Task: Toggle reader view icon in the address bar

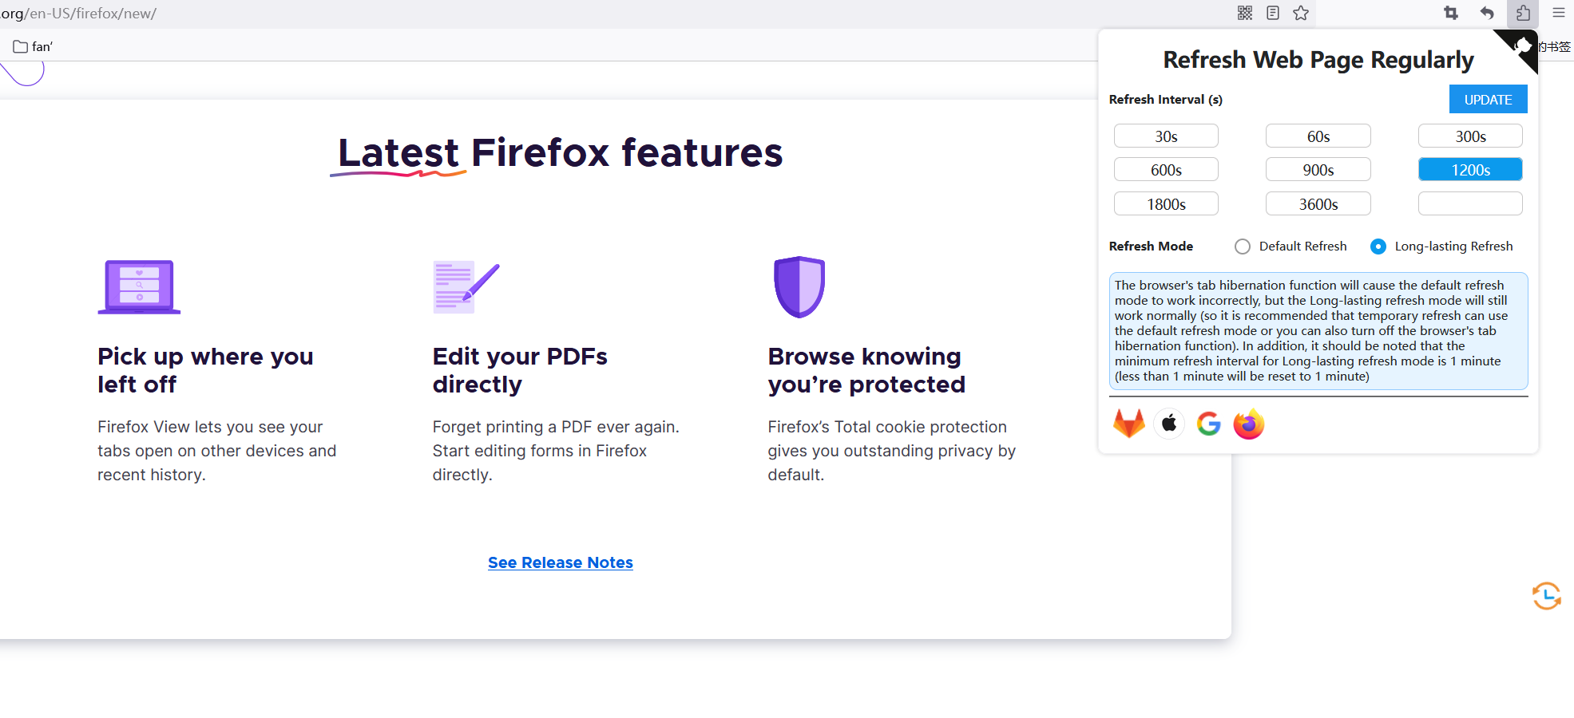Action: click(1273, 13)
